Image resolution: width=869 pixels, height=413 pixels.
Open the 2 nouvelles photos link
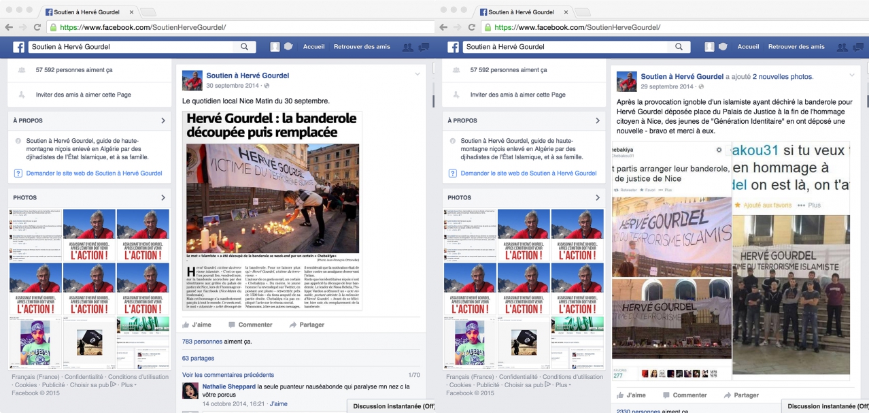coord(782,76)
